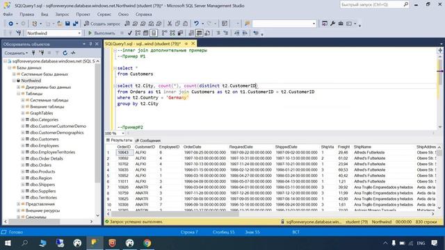Viewport: 445px width, 250px height.
Task: Stop the executing query
Action: pyautogui.click(x=122, y=33)
